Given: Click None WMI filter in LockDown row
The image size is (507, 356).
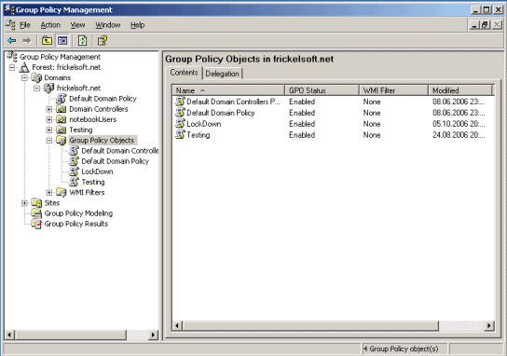Looking at the screenshot, I should (372, 124).
